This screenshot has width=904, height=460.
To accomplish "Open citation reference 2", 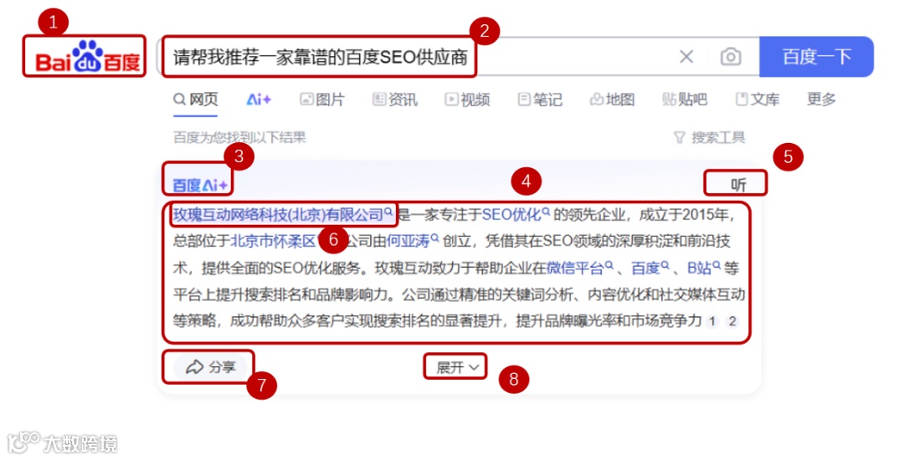I will point(732,321).
